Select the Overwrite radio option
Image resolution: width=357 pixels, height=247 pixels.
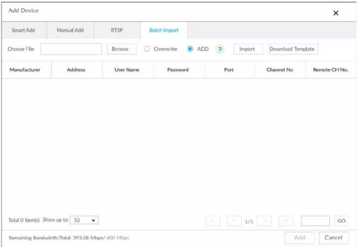coord(147,49)
